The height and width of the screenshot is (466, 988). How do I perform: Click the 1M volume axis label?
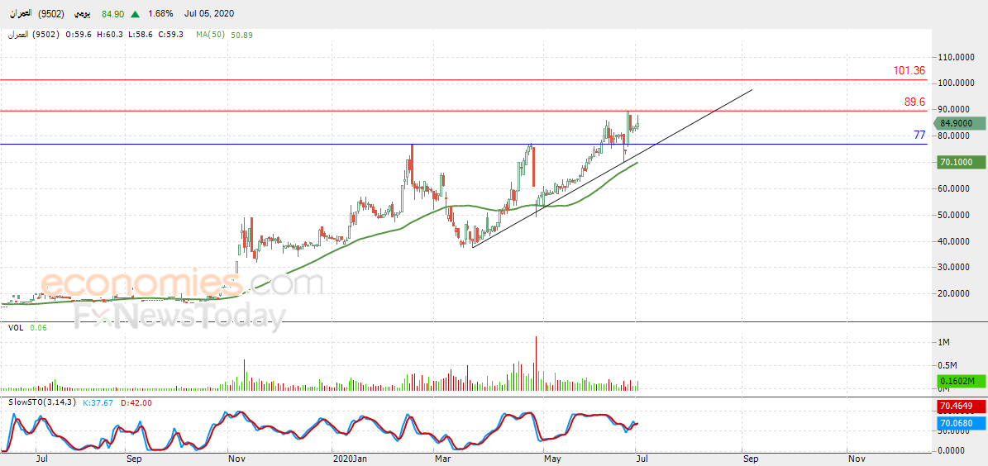(944, 342)
